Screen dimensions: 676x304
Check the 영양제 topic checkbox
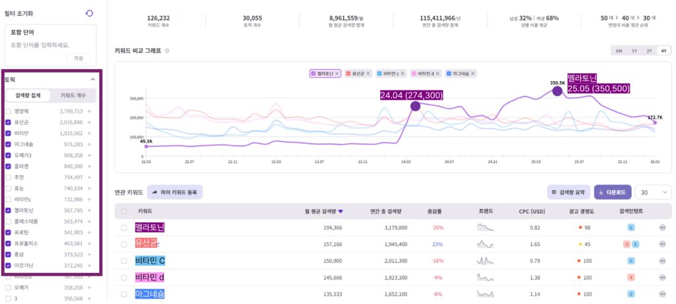pos(8,111)
